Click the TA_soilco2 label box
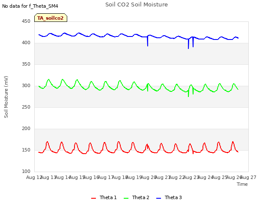This screenshot has height=206, width=274. [51, 18]
